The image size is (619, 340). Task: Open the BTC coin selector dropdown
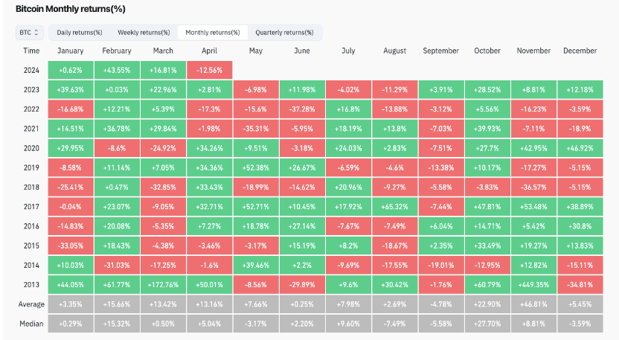pos(30,33)
